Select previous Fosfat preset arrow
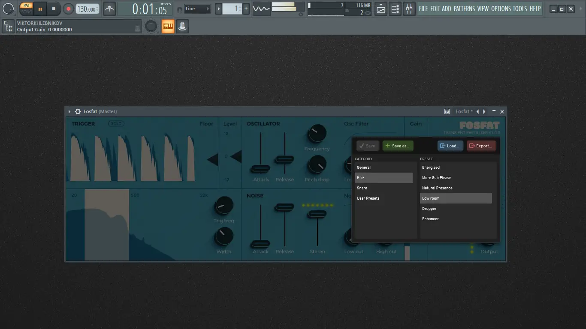 click(478, 111)
